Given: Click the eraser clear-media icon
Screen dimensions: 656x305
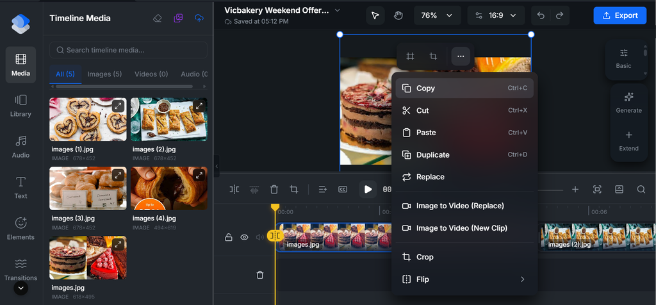Looking at the screenshot, I should click(158, 18).
